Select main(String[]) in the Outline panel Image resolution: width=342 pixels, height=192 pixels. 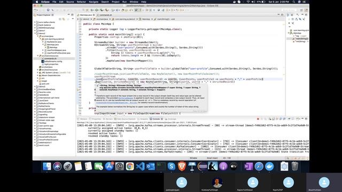pyautogui.click(x=301, y=39)
